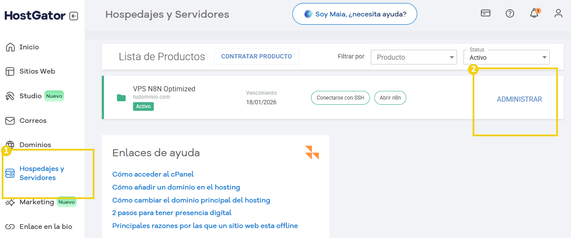The image size is (571, 238).
Task: Open notifications bell icon
Action: pyautogui.click(x=534, y=13)
